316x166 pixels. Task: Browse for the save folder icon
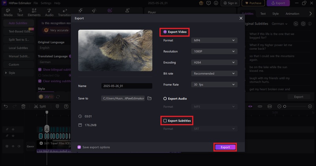pyautogui.click(x=149, y=98)
